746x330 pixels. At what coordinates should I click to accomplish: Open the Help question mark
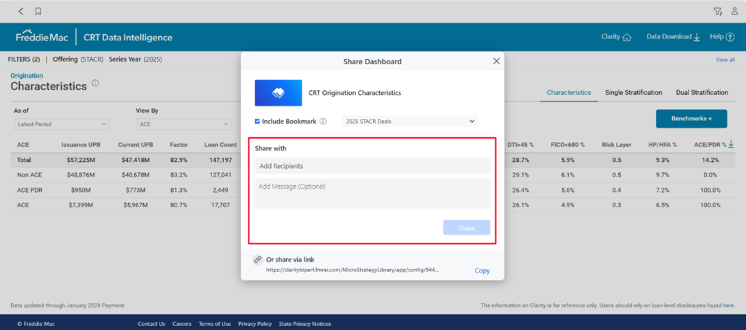point(730,37)
